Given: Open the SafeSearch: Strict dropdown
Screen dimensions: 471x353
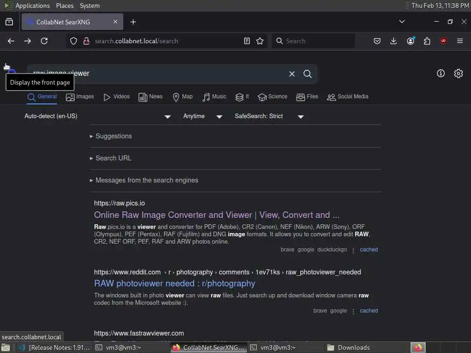Looking at the screenshot, I should [269, 116].
